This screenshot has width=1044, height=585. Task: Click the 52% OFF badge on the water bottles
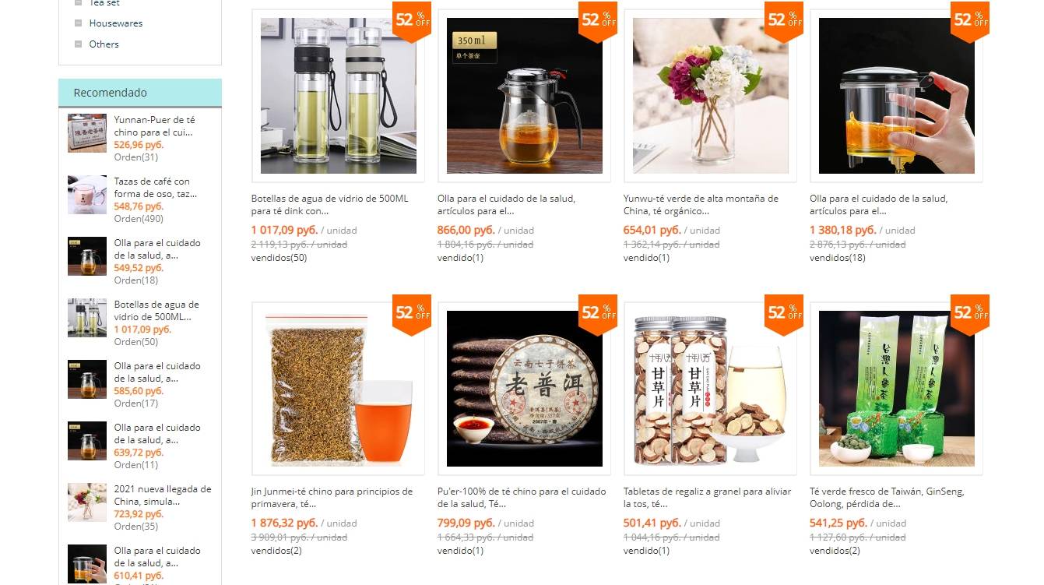[x=412, y=21]
